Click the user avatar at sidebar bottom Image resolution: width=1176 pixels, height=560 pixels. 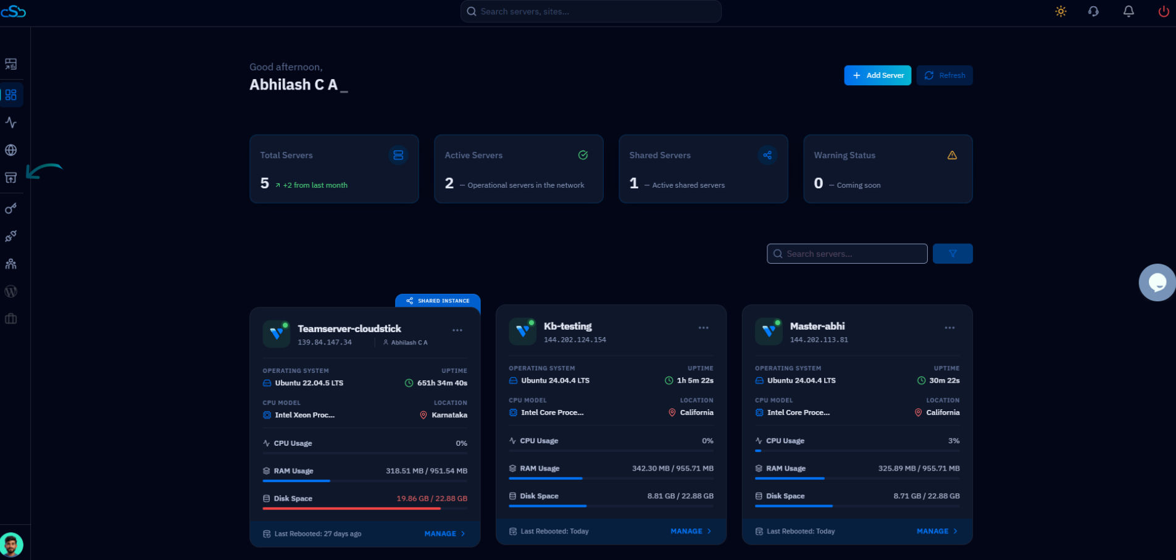(x=11, y=545)
